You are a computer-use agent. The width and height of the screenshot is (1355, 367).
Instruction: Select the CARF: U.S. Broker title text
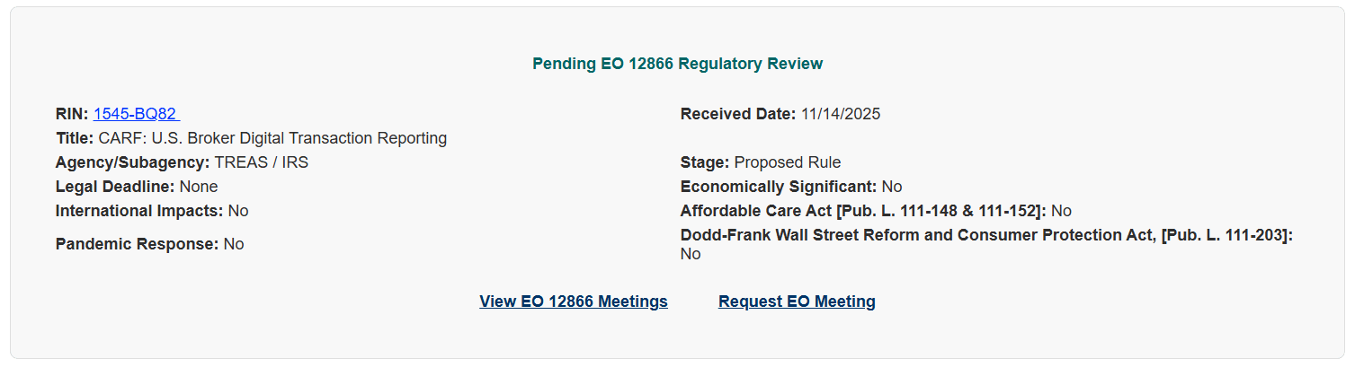tap(272, 138)
